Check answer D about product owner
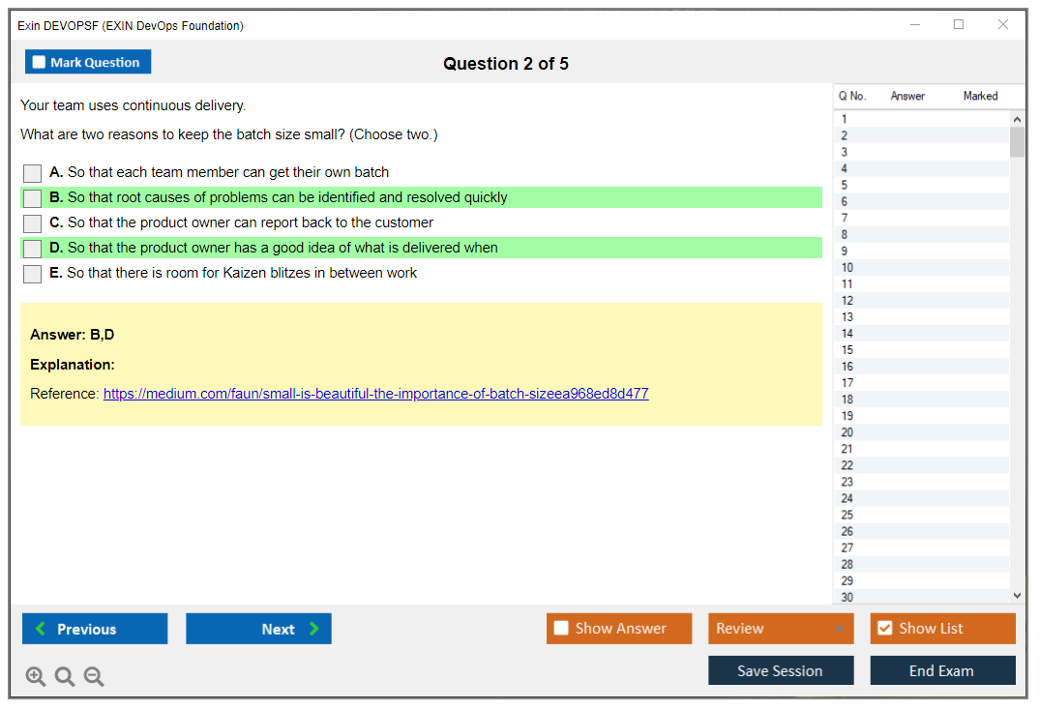This screenshot has width=1040, height=711. point(33,249)
